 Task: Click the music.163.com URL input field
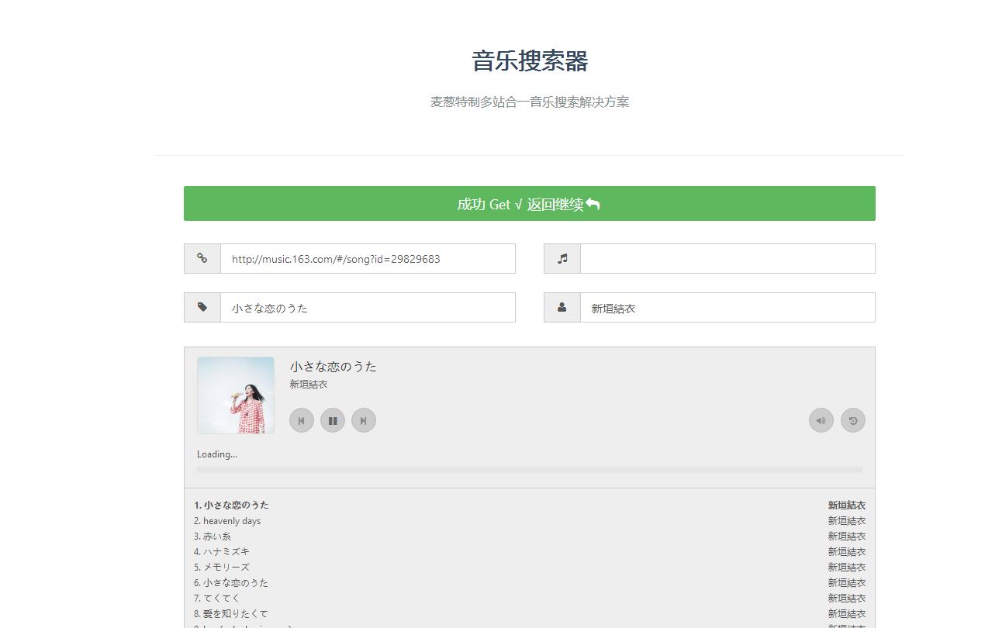(x=368, y=258)
